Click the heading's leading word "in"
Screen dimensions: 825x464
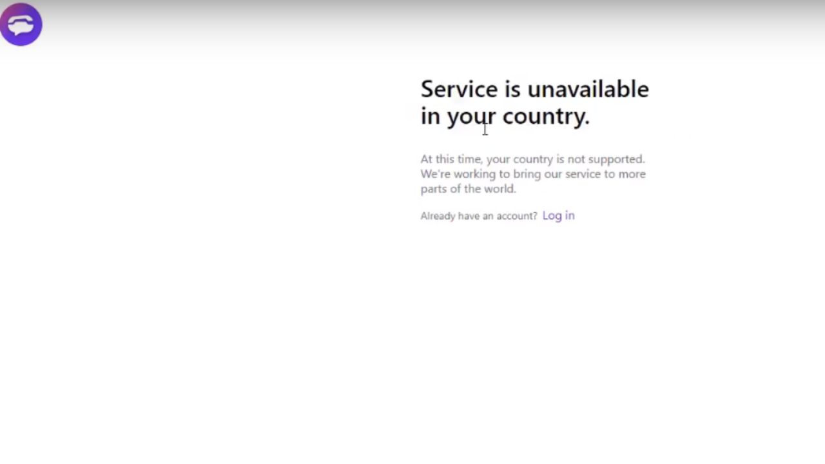(431, 117)
